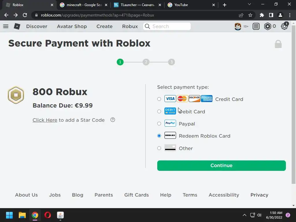Click the share page icon in address bar
Viewport: 296px width, 222px height.
coord(241,15)
